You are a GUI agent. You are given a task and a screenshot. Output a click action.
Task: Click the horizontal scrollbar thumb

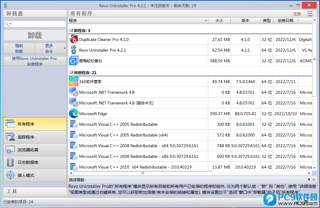143,173
